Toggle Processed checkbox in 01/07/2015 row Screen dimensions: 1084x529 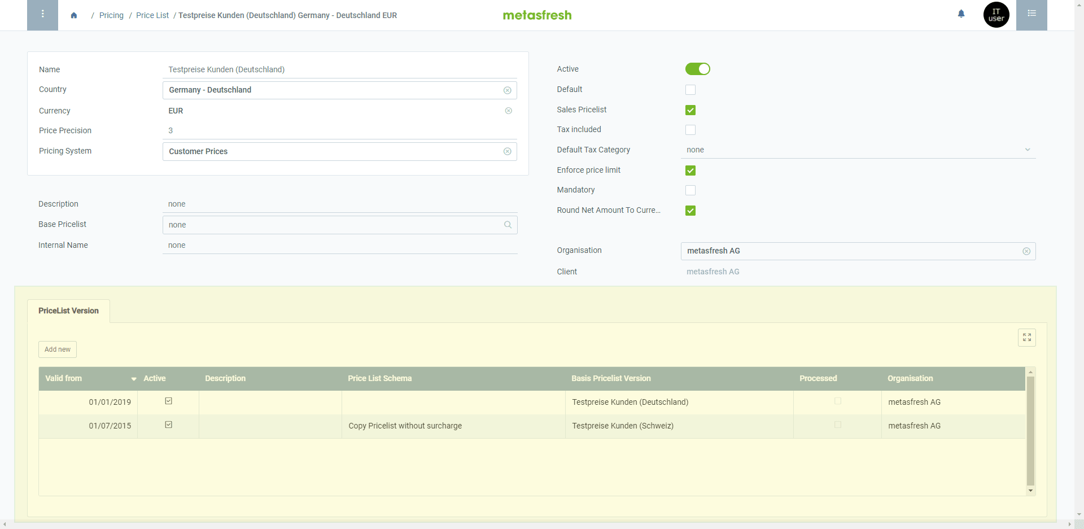[837, 425]
